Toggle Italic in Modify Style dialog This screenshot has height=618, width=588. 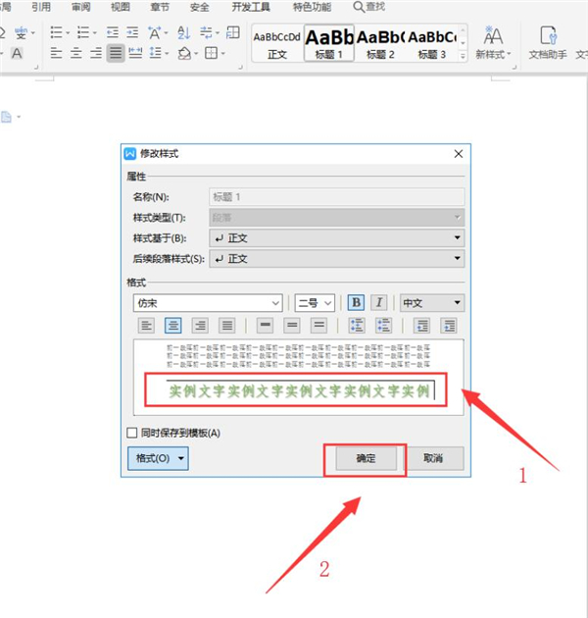click(379, 303)
